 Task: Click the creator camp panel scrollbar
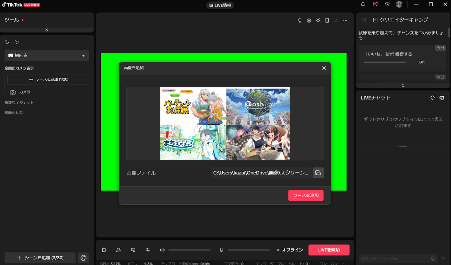coord(449,32)
